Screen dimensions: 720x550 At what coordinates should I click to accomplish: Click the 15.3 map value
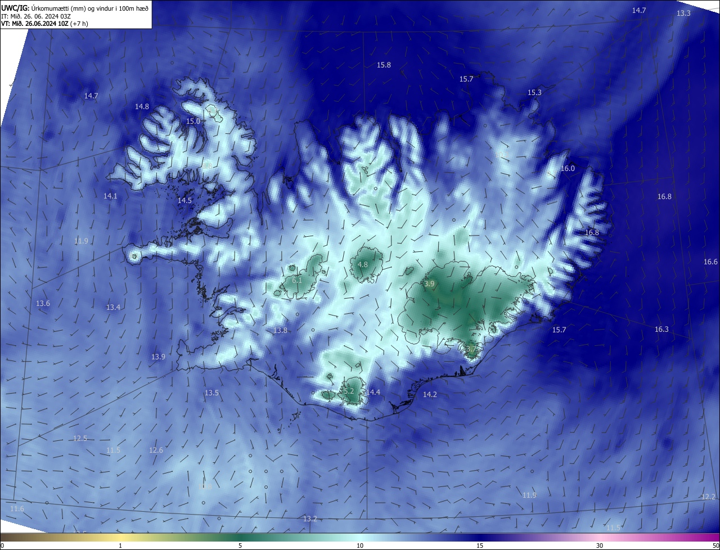click(x=534, y=92)
